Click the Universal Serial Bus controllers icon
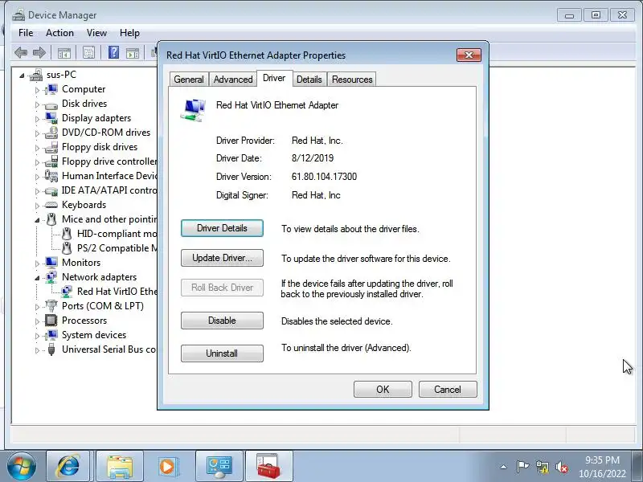This screenshot has width=643, height=482. tap(51, 349)
